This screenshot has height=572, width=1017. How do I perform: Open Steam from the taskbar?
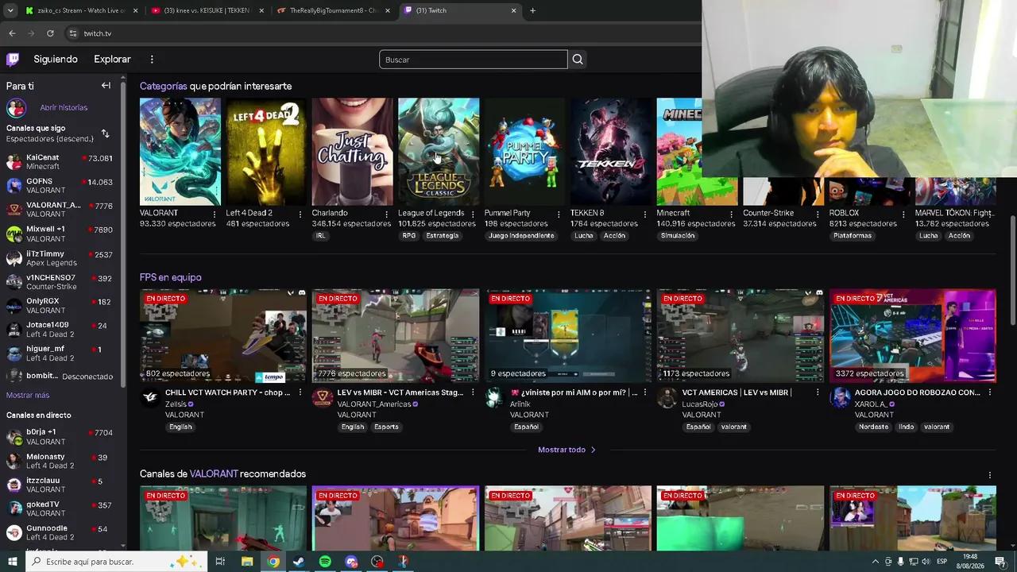[x=299, y=562]
